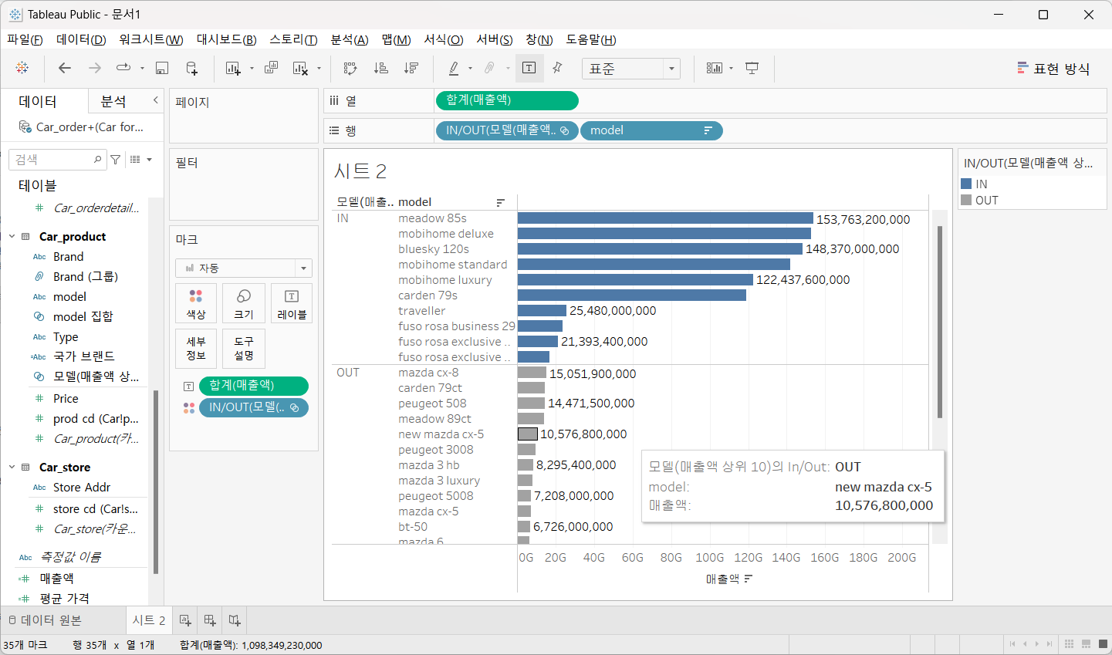Open the mark type 자동 dropdown

click(244, 268)
